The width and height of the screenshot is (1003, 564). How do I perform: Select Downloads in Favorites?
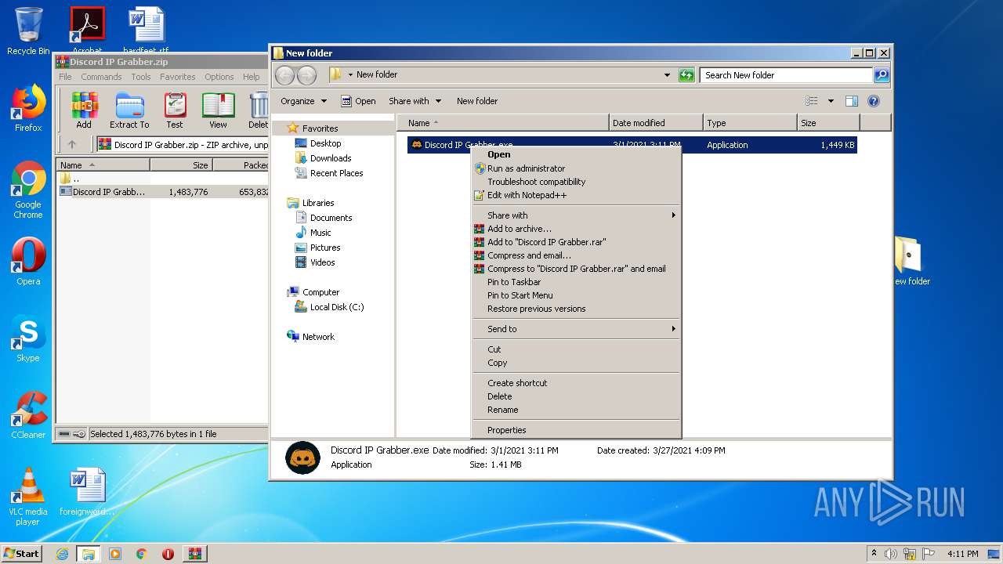[x=323, y=158]
